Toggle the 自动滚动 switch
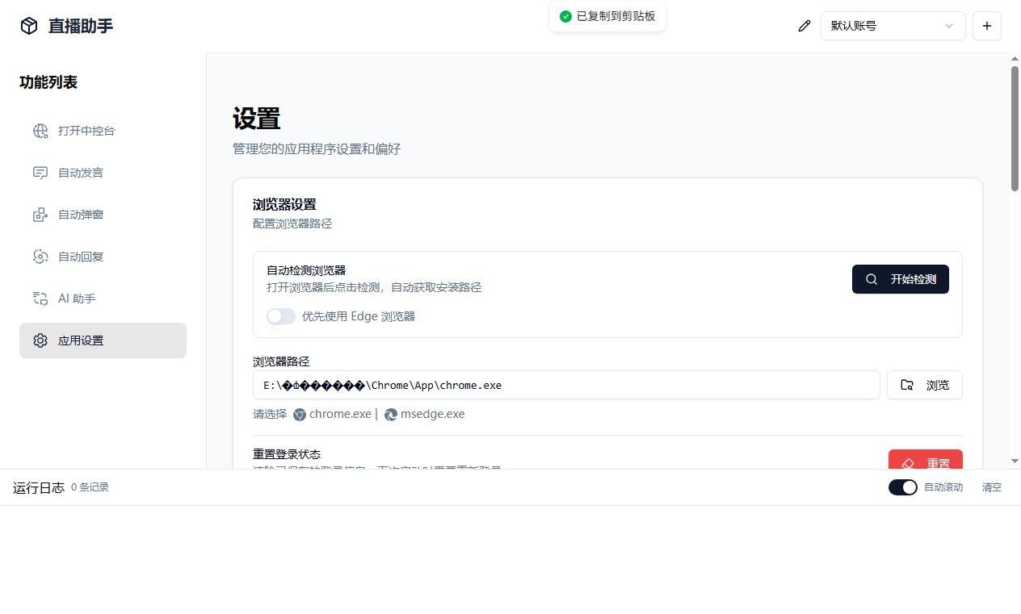 point(903,487)
